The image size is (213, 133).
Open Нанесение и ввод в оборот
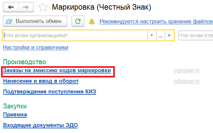(41, 81)
